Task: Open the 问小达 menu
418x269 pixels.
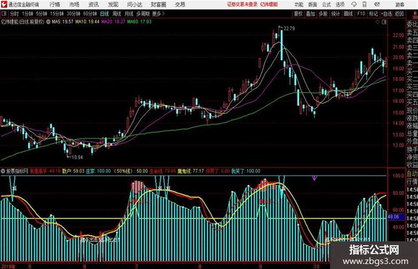Action: [134, 4]
